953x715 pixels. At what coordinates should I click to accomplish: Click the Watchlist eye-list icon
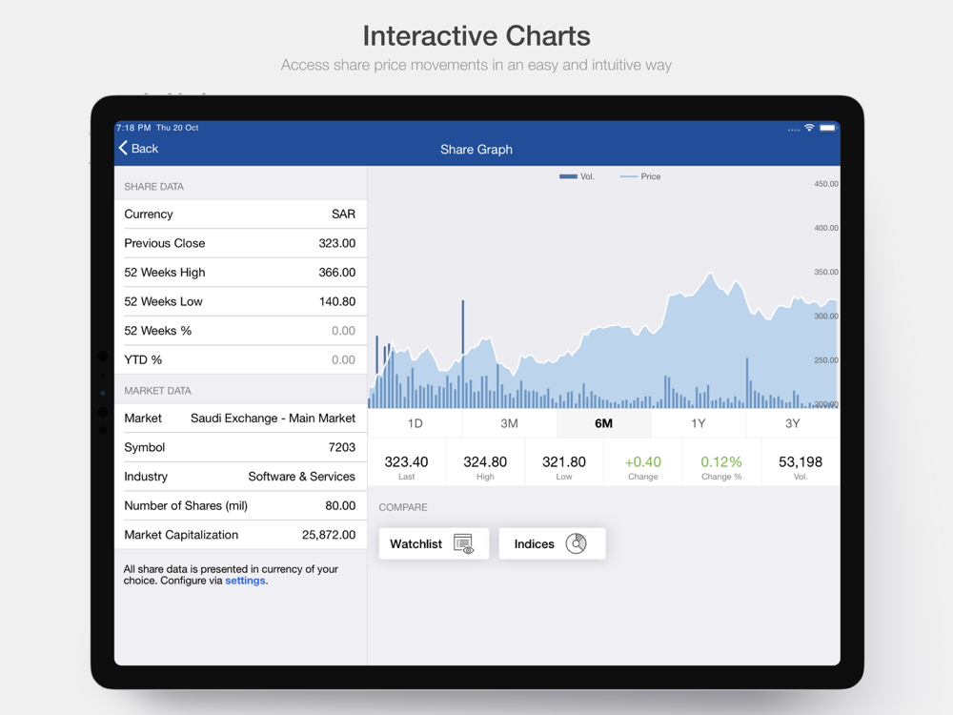464,543
